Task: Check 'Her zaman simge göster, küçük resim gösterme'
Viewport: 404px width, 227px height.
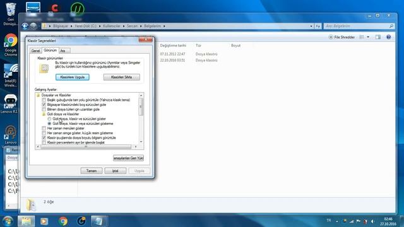Action: point(44,133)
